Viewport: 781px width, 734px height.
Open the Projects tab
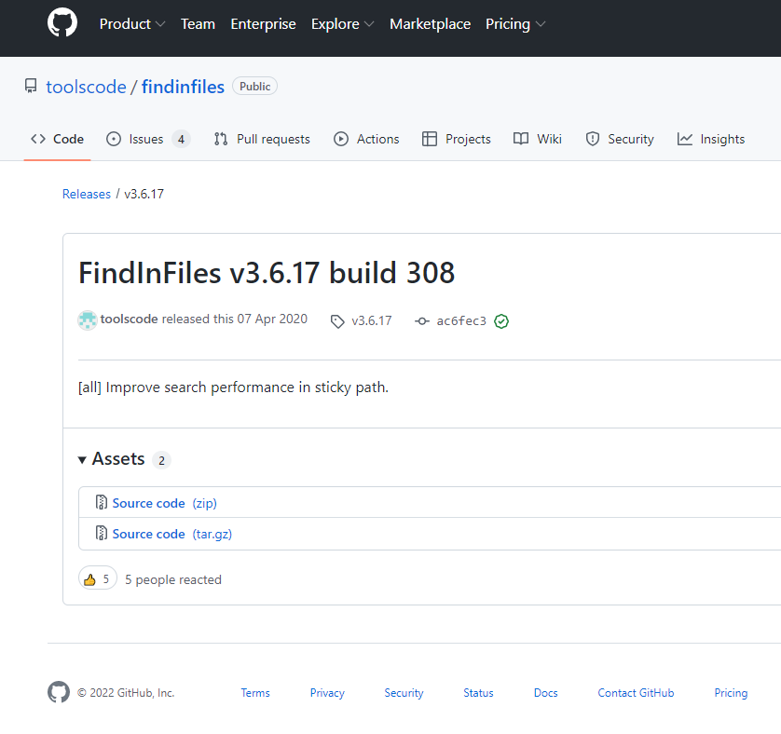pyautogui.click(x=457, y=139)
